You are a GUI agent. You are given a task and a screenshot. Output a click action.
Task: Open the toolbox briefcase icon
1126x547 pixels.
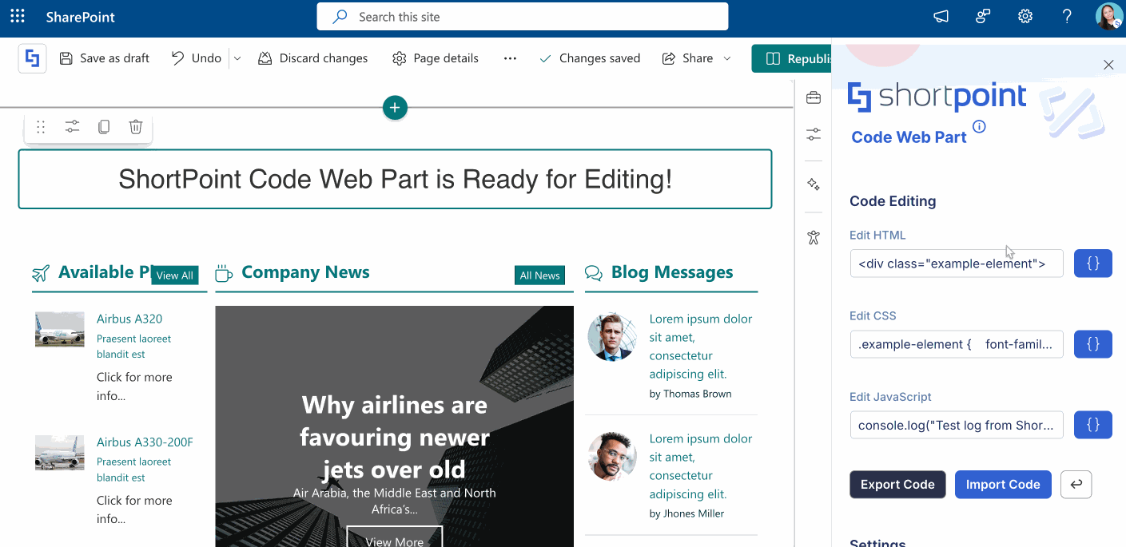coord(814,97)
